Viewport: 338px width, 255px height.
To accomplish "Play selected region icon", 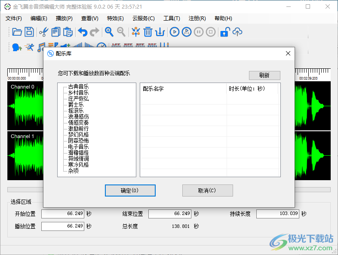I will click(187, 32).
